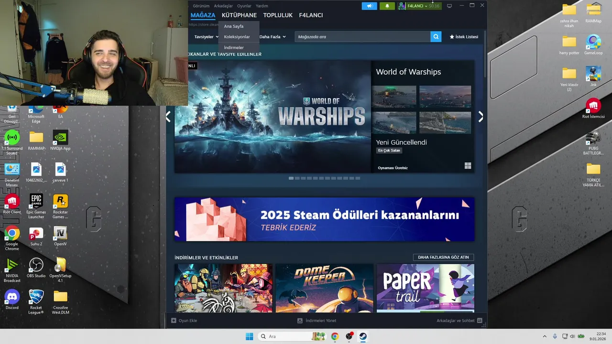Screen dimensions: 612x344
Task: Open the Yardım menu
Action: point(262,6)
